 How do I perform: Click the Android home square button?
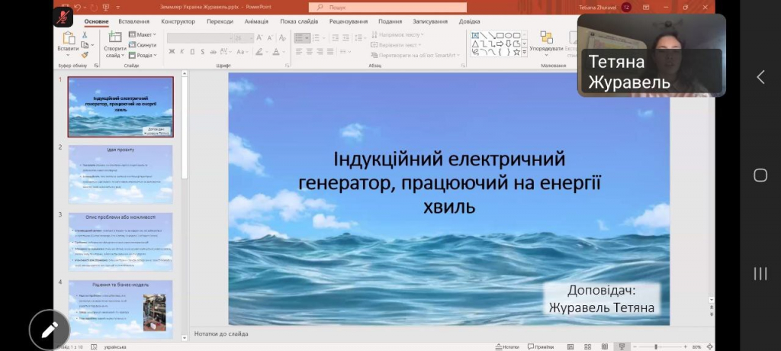pyautogui.click(x=760, y=175)
